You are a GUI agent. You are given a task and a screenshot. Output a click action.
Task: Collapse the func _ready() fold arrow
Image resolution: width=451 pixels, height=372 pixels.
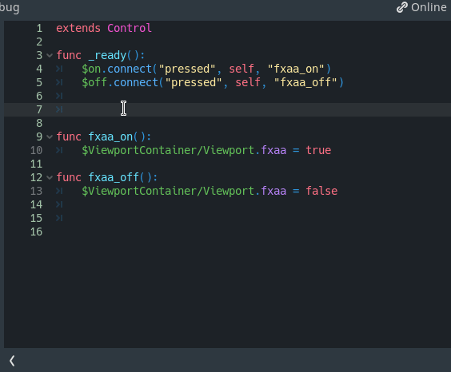(50, 55)
